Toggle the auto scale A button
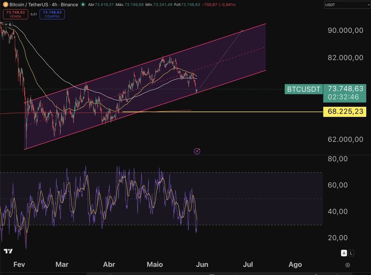Image resolution: width=371 pixels, height=275 pixels. [344, 253]
